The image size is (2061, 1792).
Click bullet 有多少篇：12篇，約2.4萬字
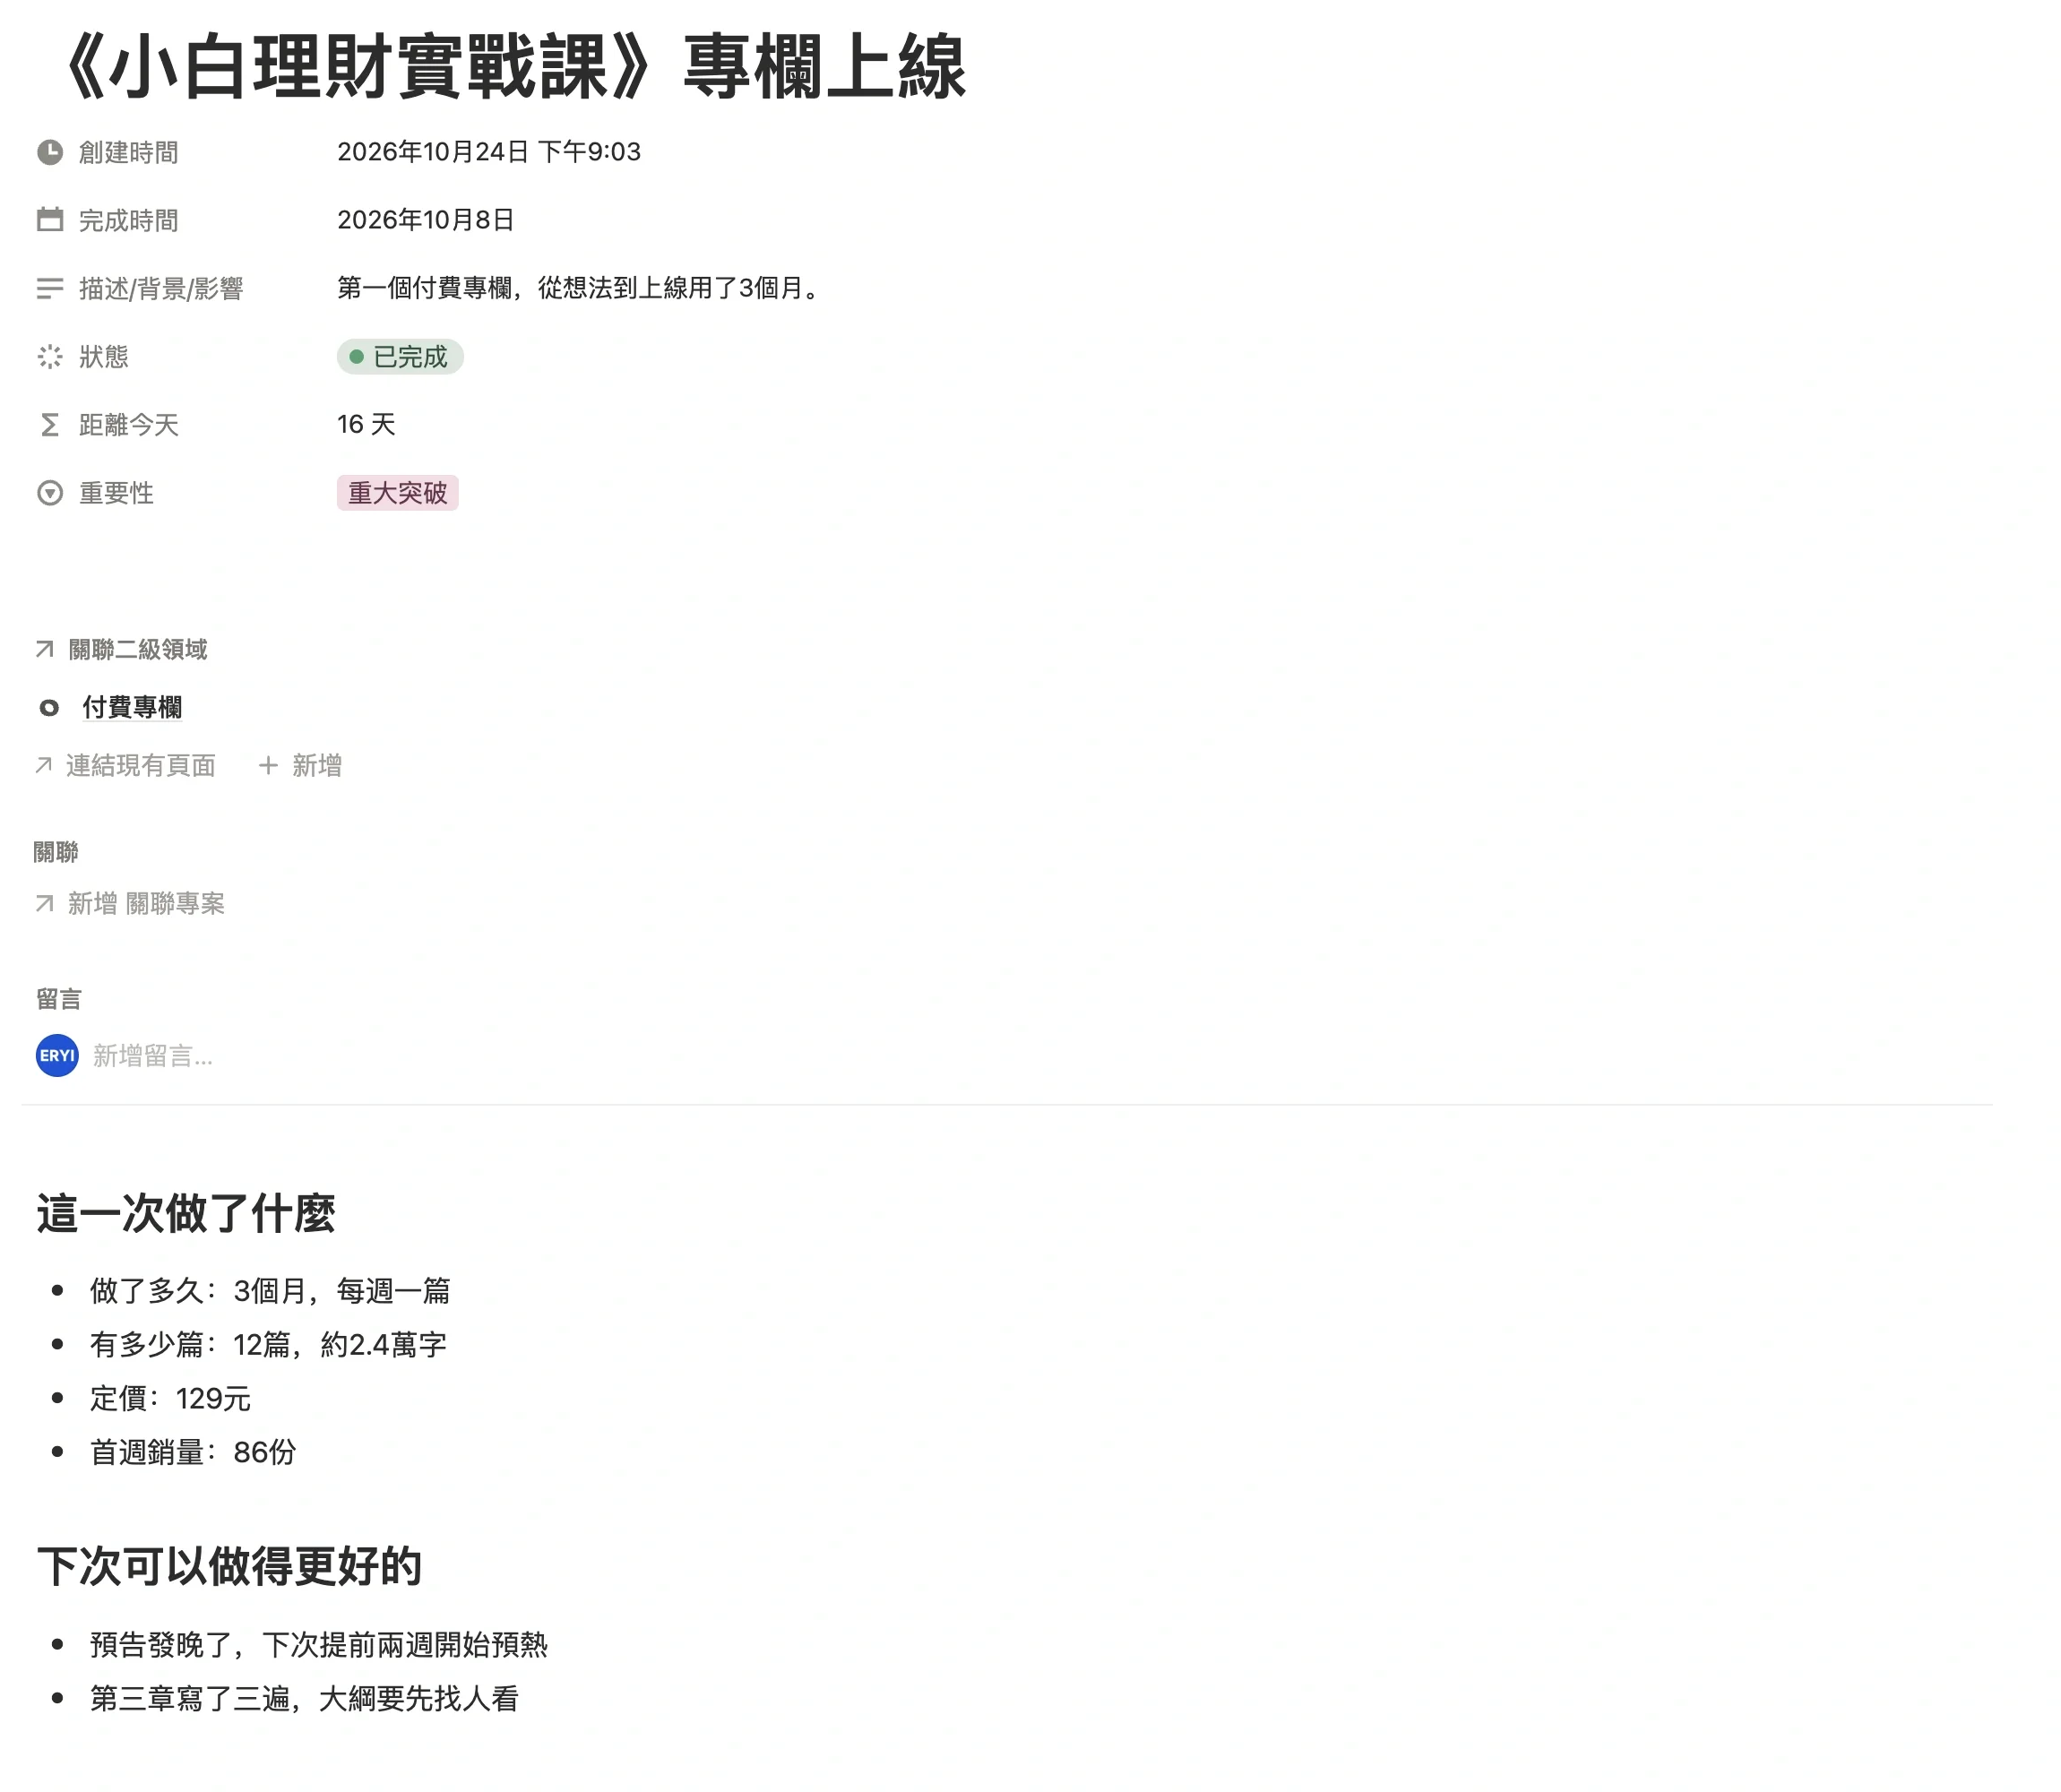268,1345
